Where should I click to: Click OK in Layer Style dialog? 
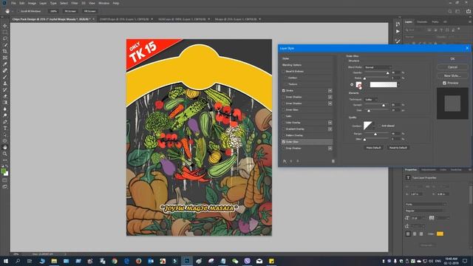coord(452,59)
